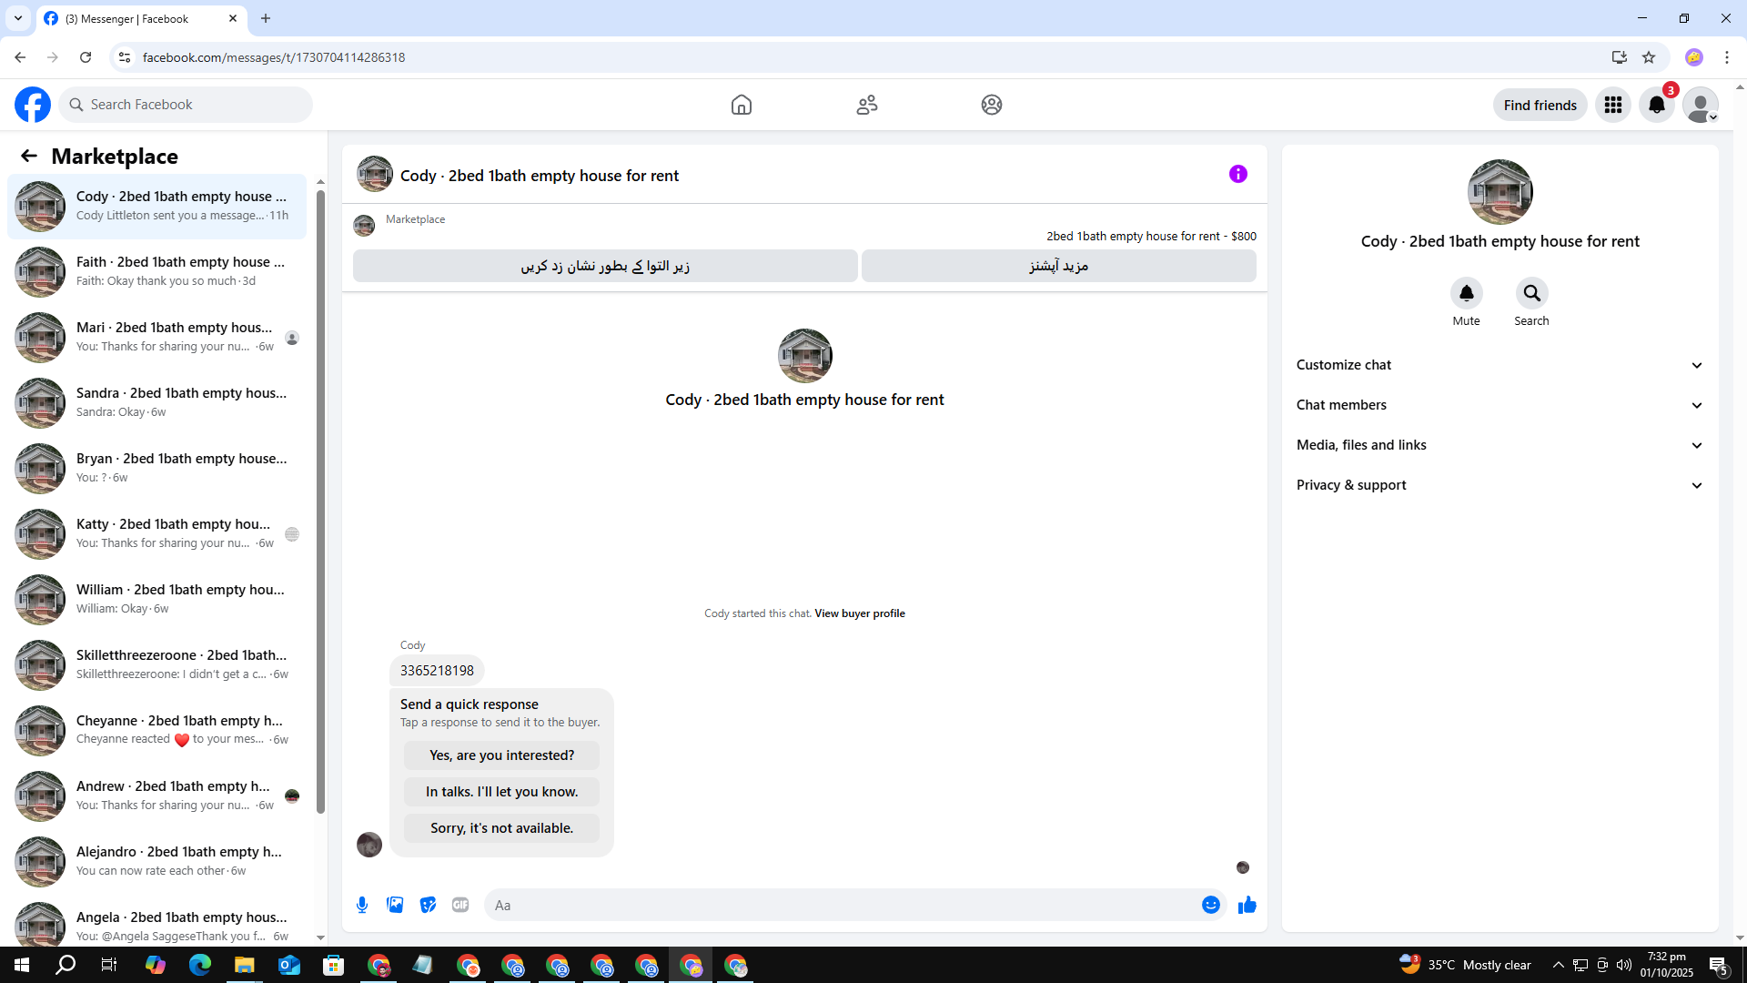Viewport: 1747px width, 983px height.
Task: Send a voice clip
Action: 362,905
